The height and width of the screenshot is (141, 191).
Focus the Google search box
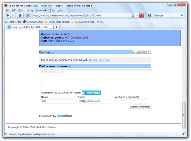click(x=167, y=15)
